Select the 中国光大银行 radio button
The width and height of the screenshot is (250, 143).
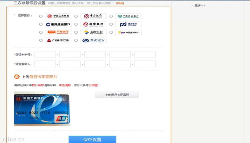(111, 32)
